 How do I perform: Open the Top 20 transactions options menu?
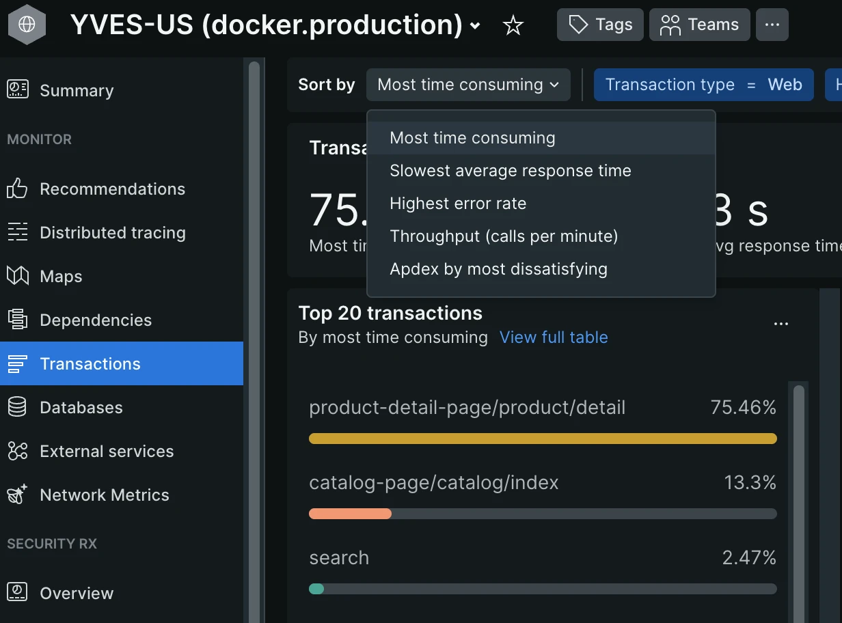point(780,324)
